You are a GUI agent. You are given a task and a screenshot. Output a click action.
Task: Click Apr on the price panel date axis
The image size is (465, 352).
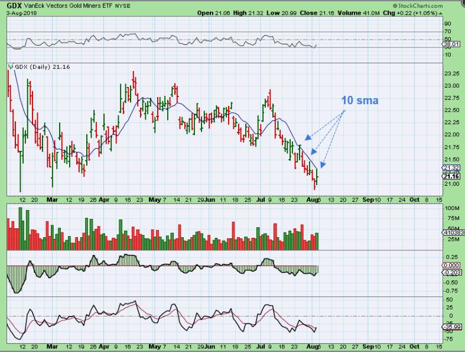[104, 199]
